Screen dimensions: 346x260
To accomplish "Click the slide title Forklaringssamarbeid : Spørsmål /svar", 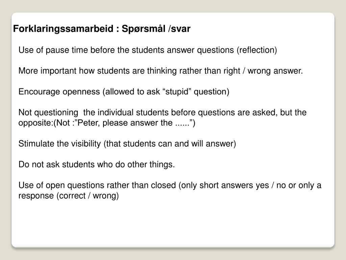I will pyautogui.click(x=102, y=29).
